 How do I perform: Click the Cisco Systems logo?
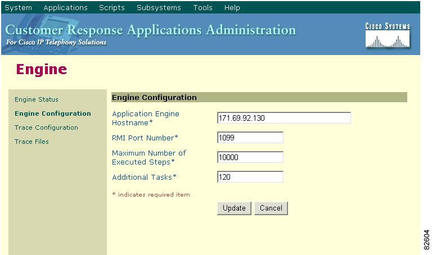point(388,36)
